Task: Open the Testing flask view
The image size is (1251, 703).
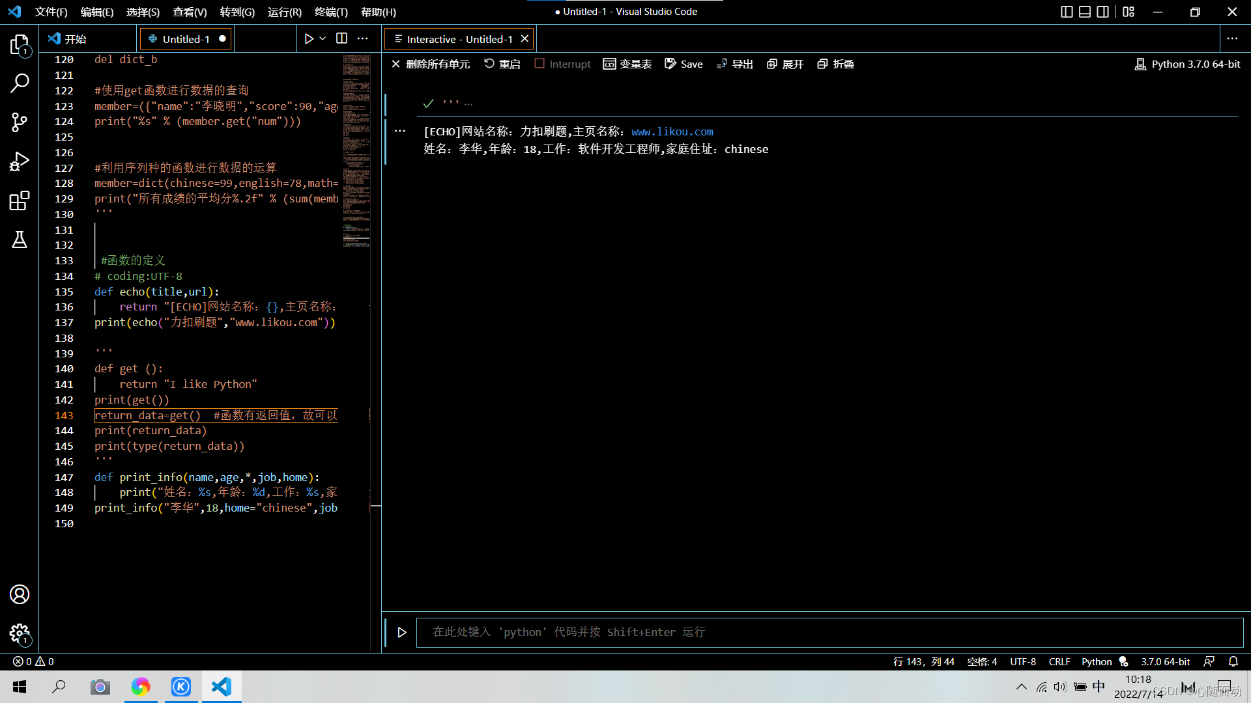Action: click(20, 240)
